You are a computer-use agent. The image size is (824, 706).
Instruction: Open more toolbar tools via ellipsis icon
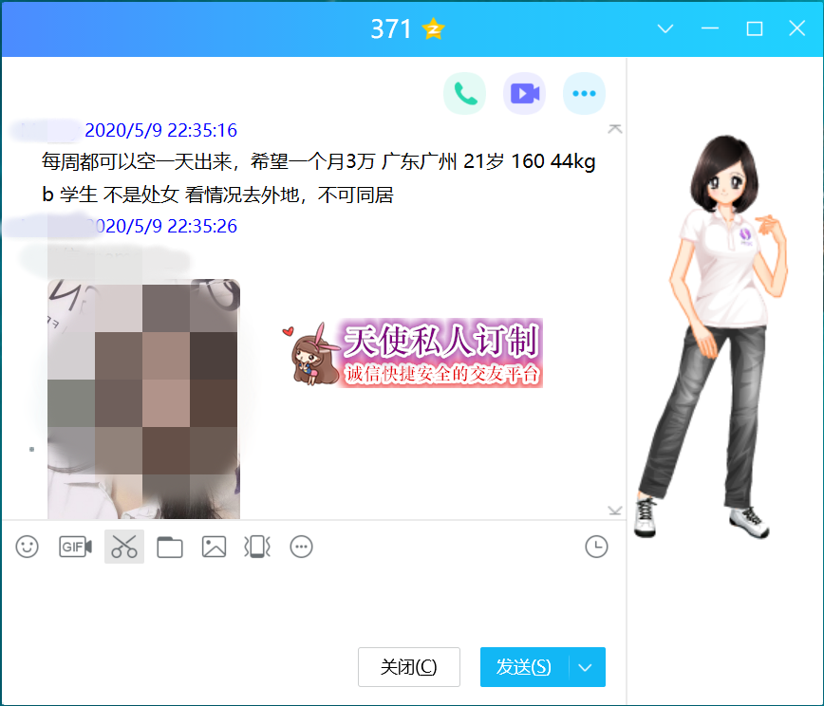[301, 547]
